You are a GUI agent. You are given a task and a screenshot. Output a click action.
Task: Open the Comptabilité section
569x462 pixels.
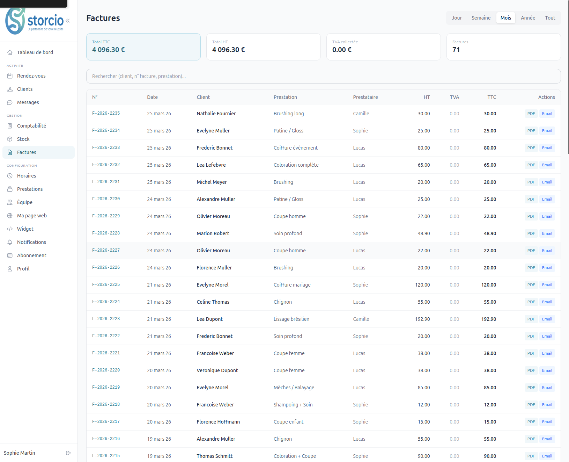pos(38,126)
